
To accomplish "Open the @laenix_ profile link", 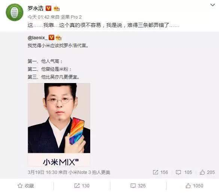I will click(x=37, y=38).
